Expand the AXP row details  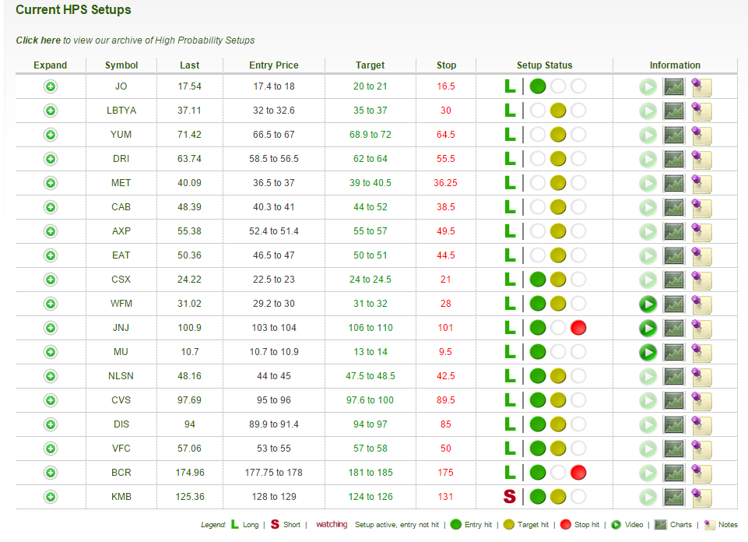pos(51,231)
